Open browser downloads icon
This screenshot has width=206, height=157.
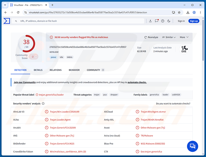pos(188,12)
